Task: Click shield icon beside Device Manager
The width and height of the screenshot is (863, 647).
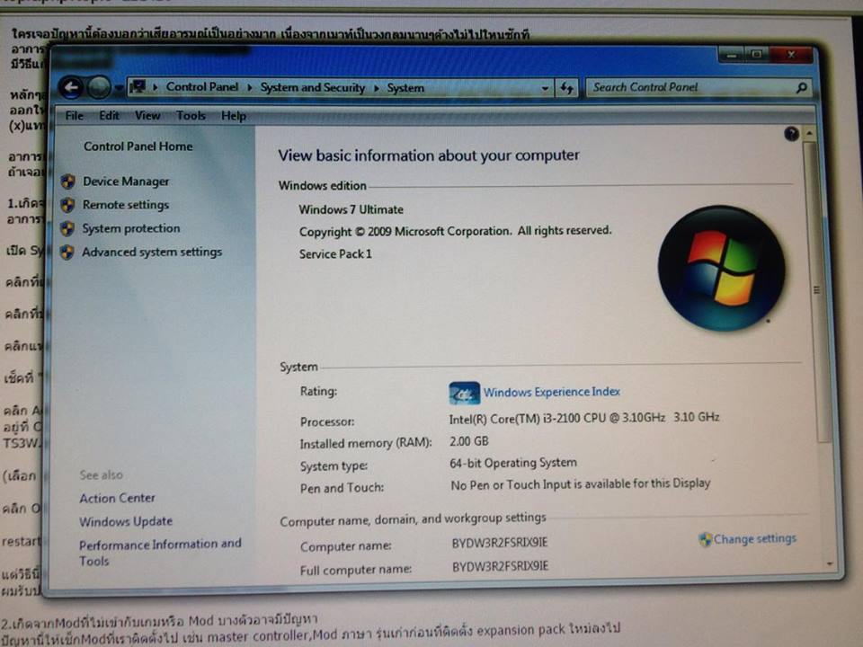Action: coord(68,182)
